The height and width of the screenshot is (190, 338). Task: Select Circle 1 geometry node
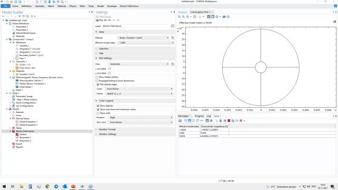coord(25,64)
